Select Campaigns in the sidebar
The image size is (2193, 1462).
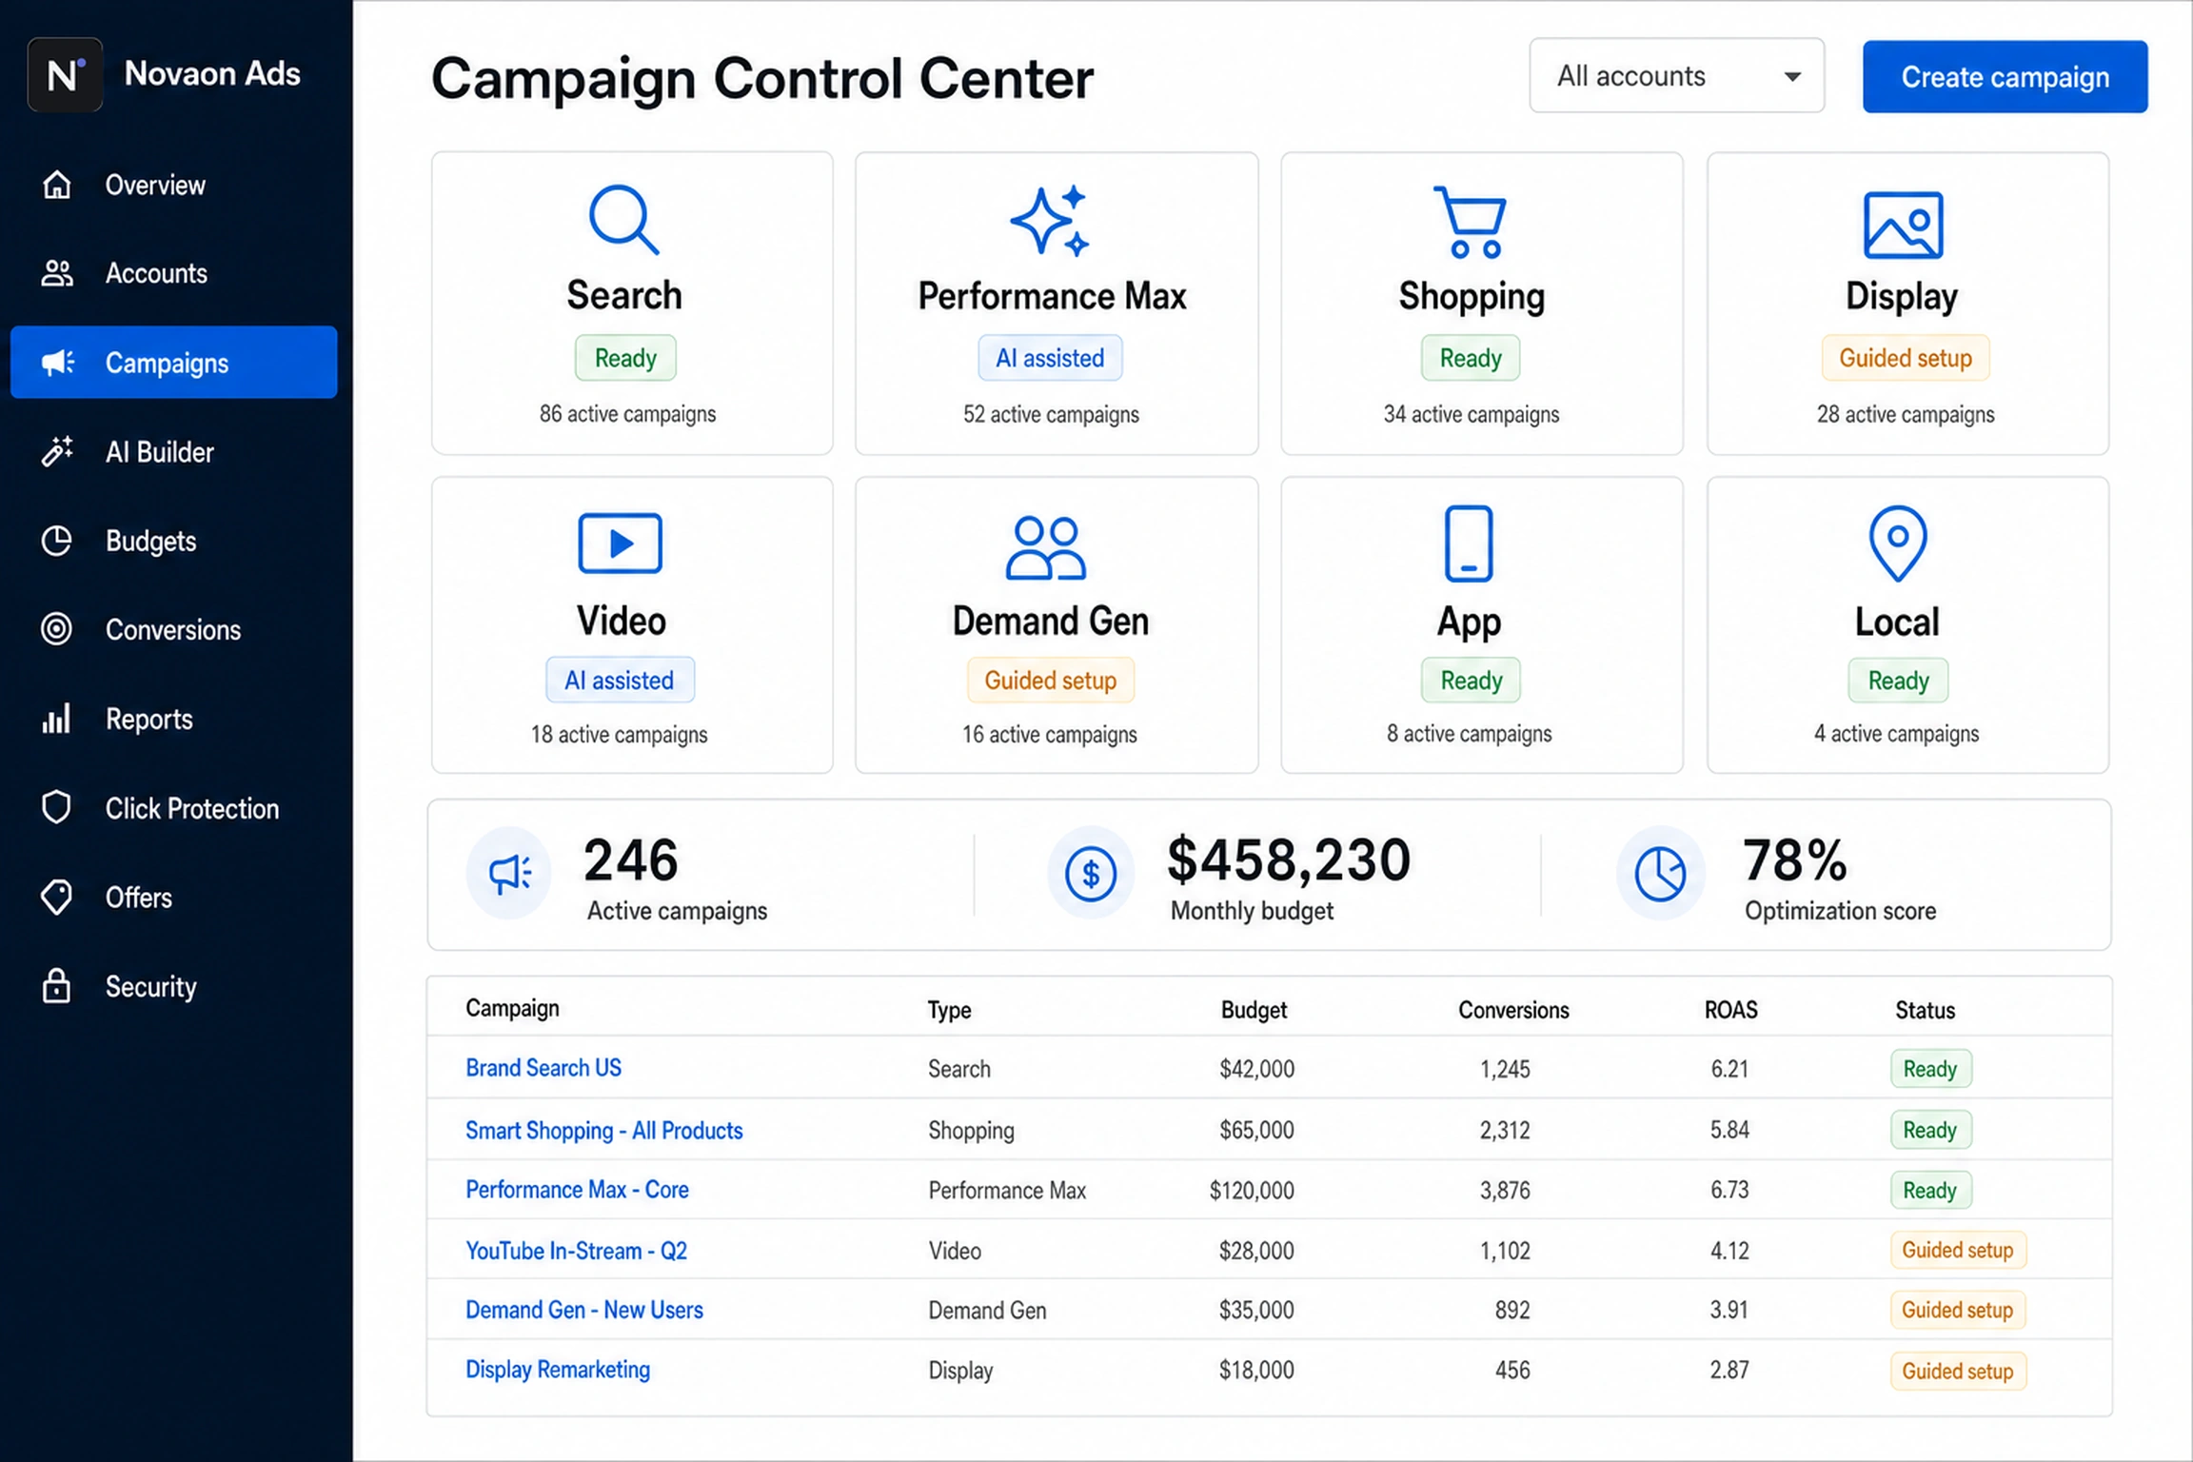click(173, 363)
